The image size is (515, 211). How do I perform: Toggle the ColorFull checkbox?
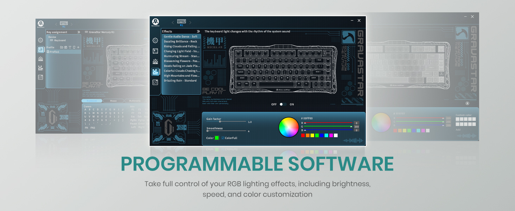tap(223, 138)
